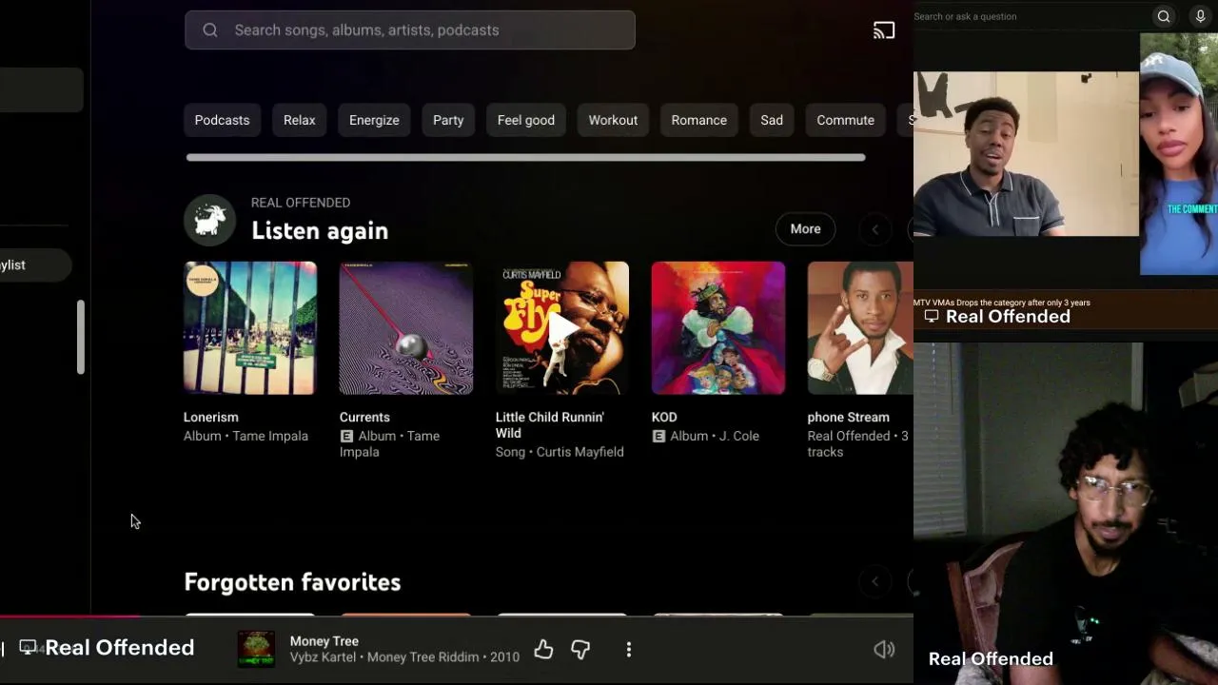Viewport: 1218px width, 685px height.
Task: Focus the Search songs, albums, artists, podcasts field
Action: 410,30
